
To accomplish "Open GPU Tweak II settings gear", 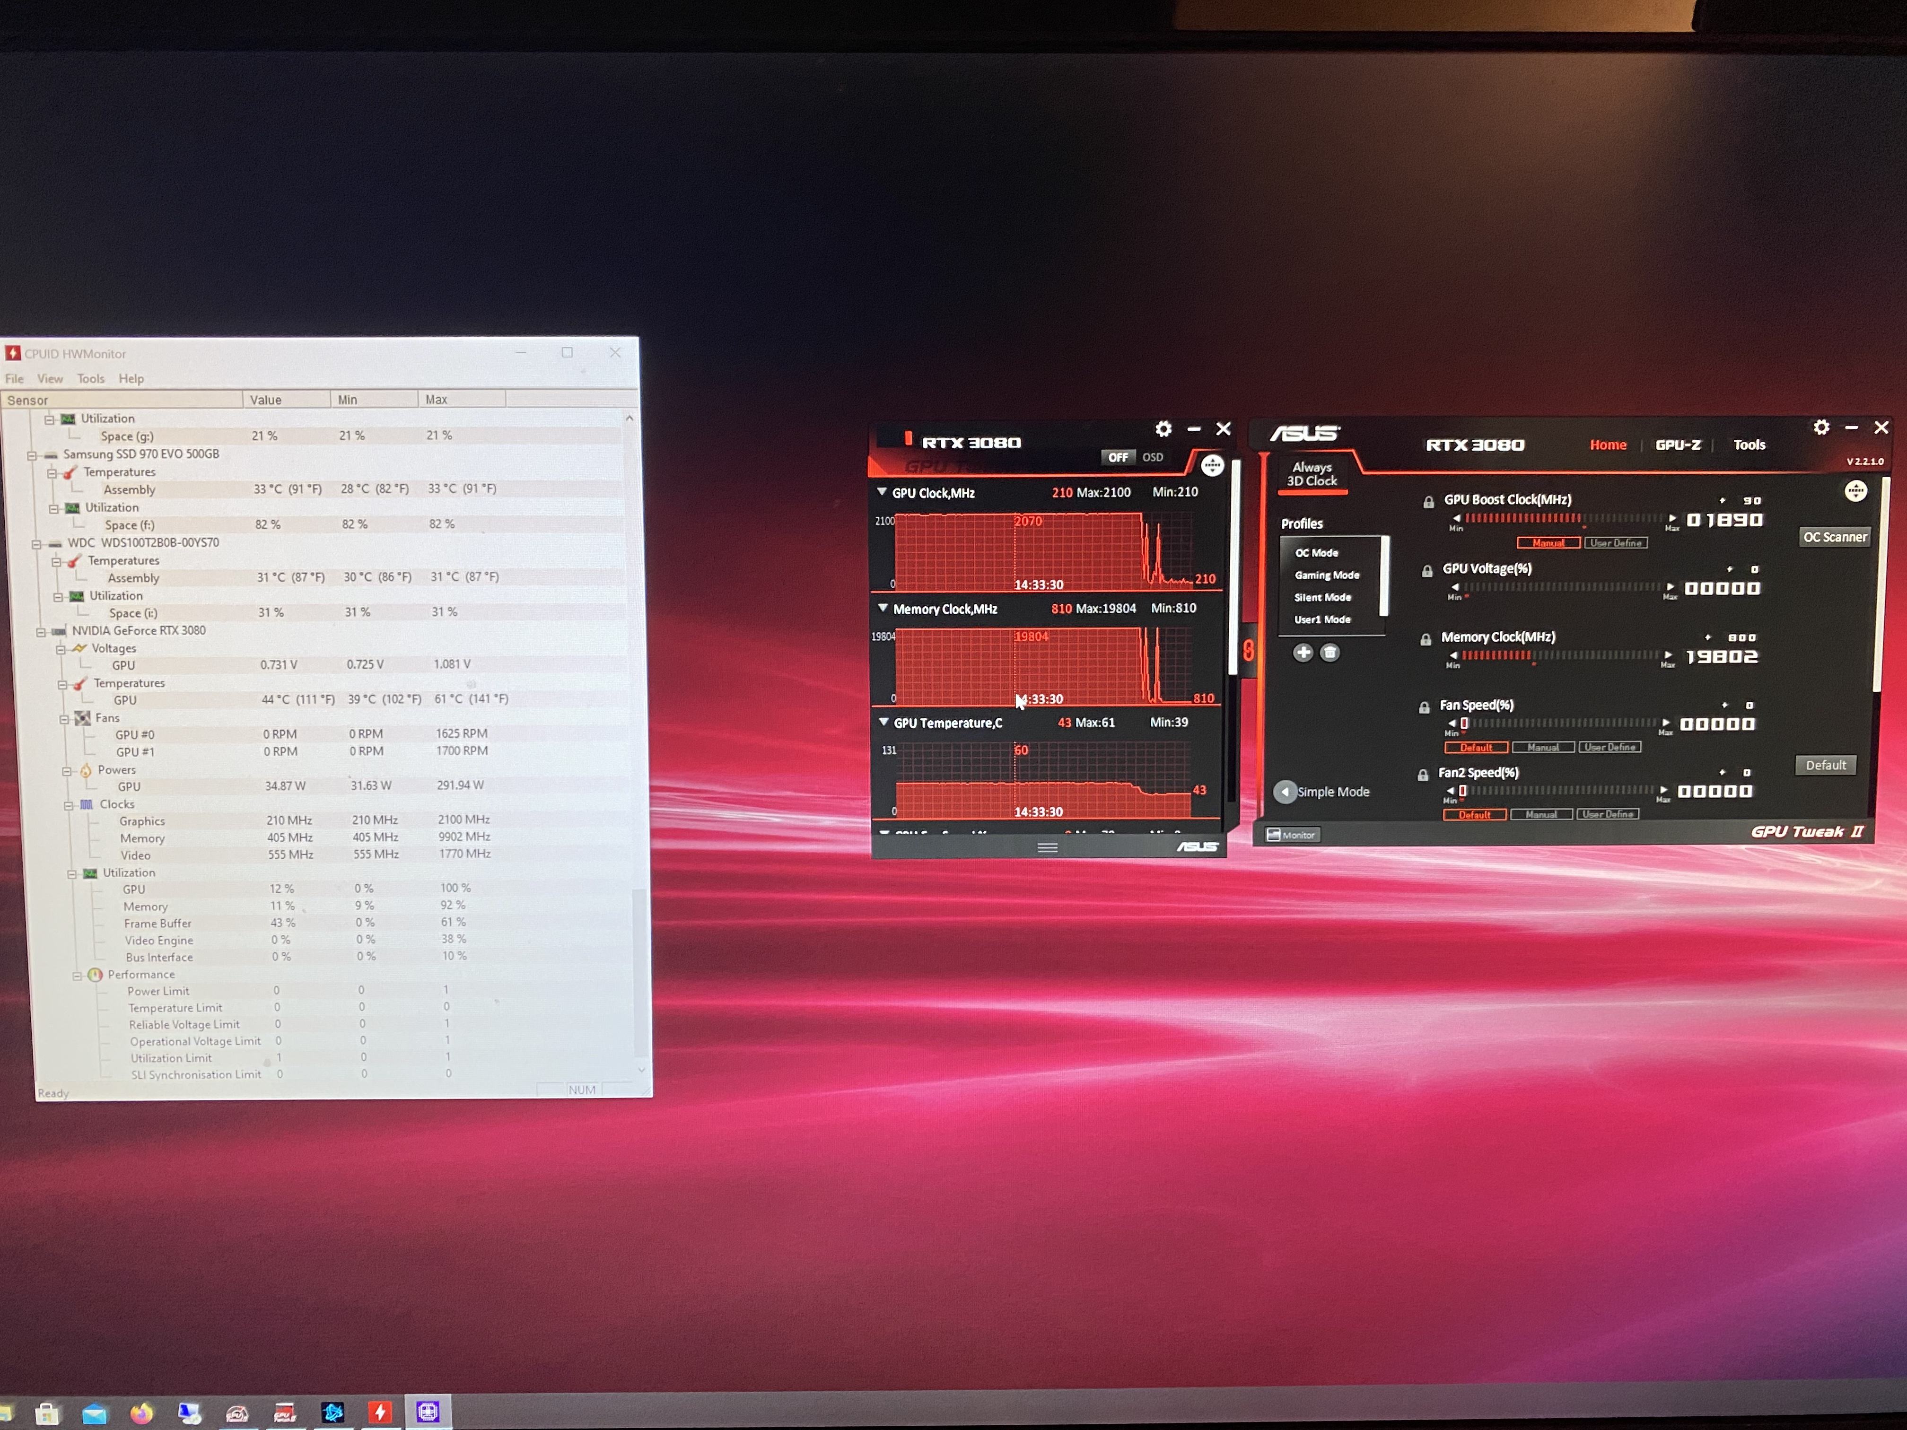I will [x=1822, y=427].
